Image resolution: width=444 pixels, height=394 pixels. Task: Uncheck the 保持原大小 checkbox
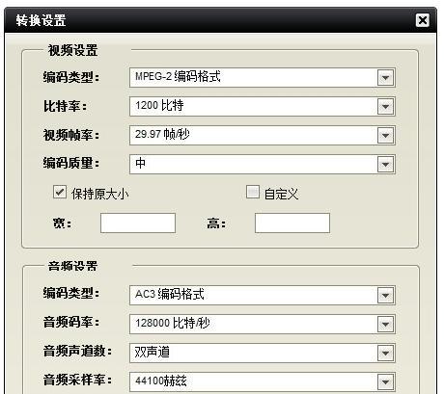(x=60, y=192)
